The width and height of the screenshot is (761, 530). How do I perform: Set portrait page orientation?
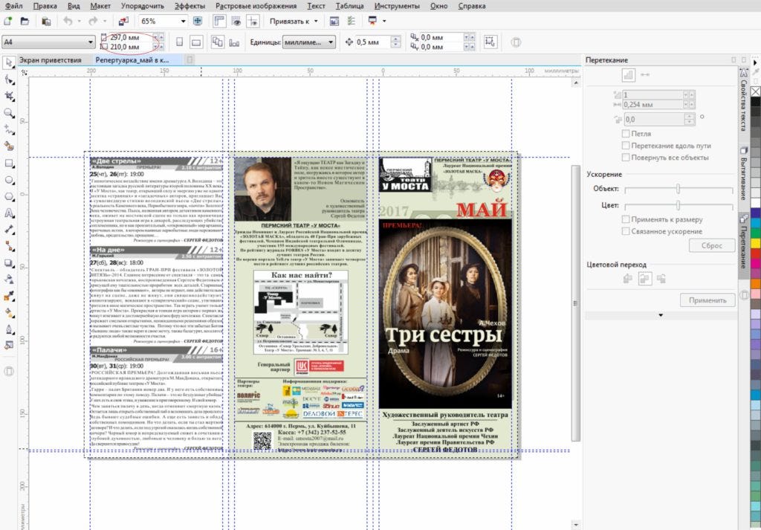pos(180,42)
